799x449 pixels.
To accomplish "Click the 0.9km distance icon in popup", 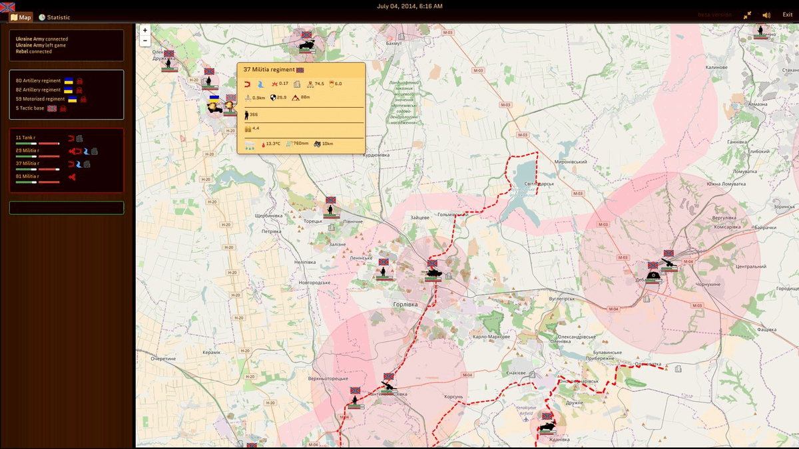I will 248,98.
